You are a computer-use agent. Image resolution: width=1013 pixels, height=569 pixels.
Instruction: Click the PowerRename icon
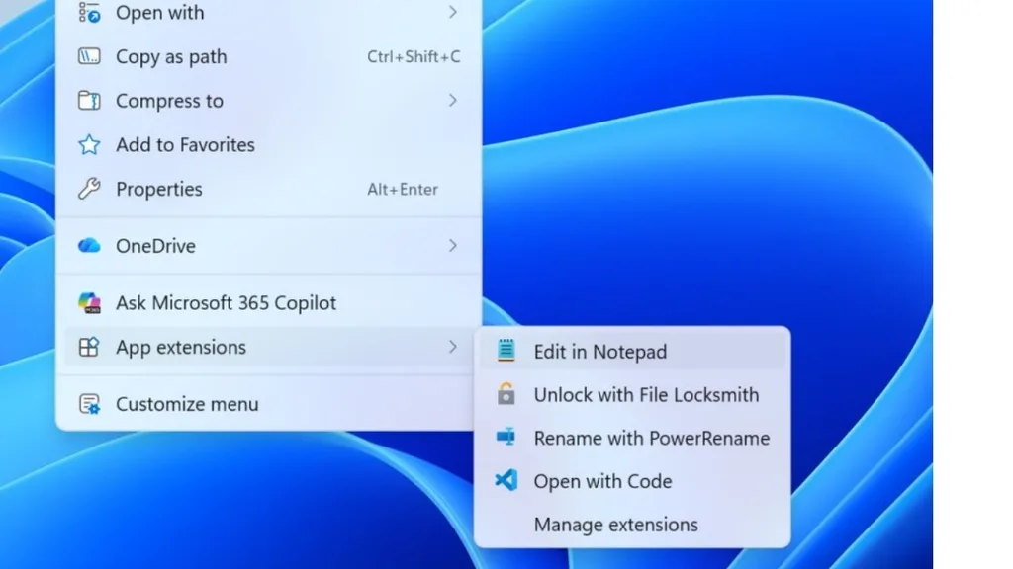[x=506, y=438]
